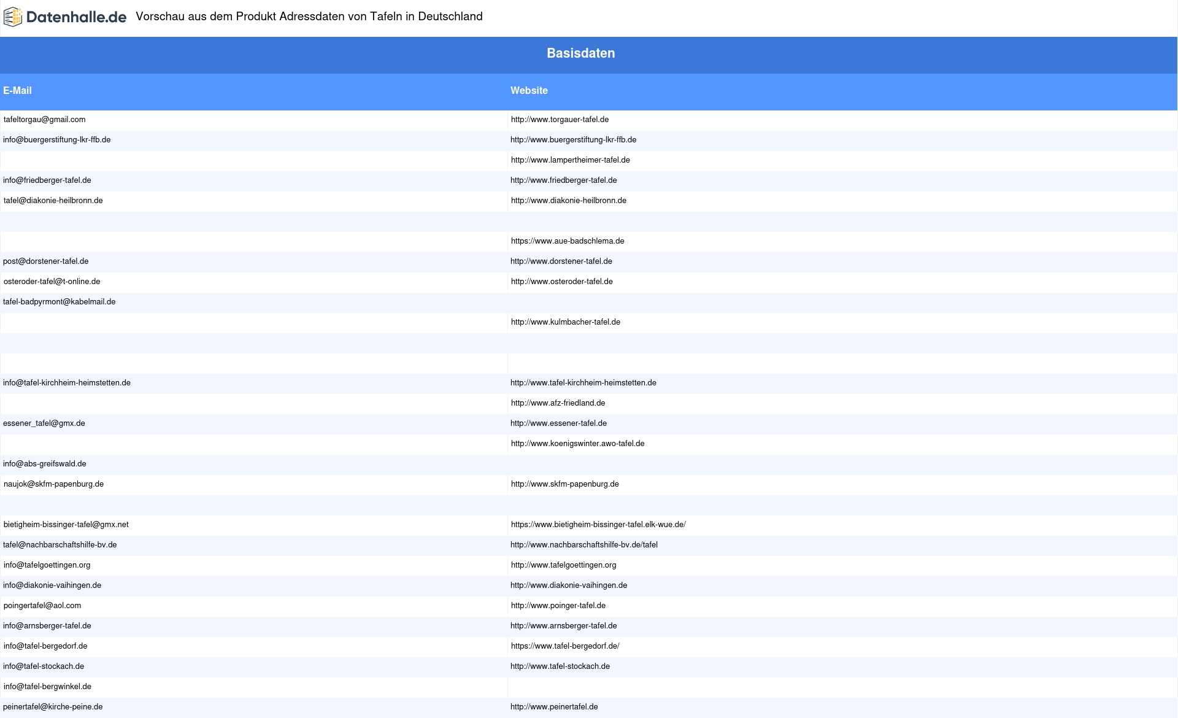Viewport: 1178px width, 718px height.
Task: Click the Datenhalle.de logo icon
Action: 13,17
